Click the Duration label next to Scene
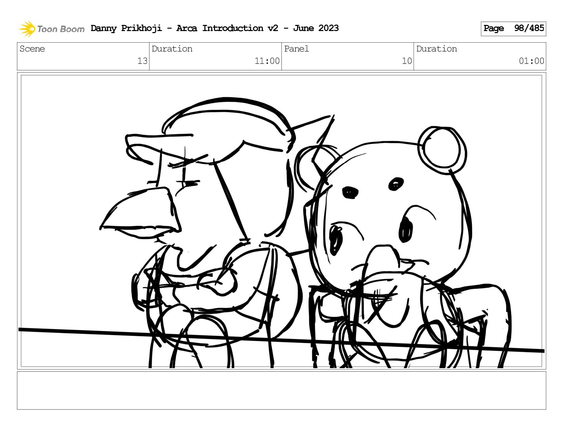 pos(172,49)
